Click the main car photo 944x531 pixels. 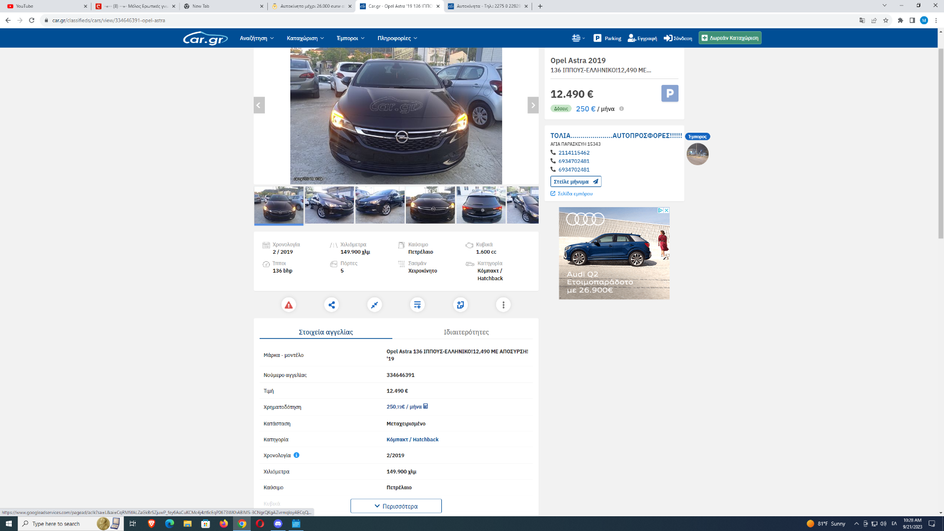coord(396,116)
